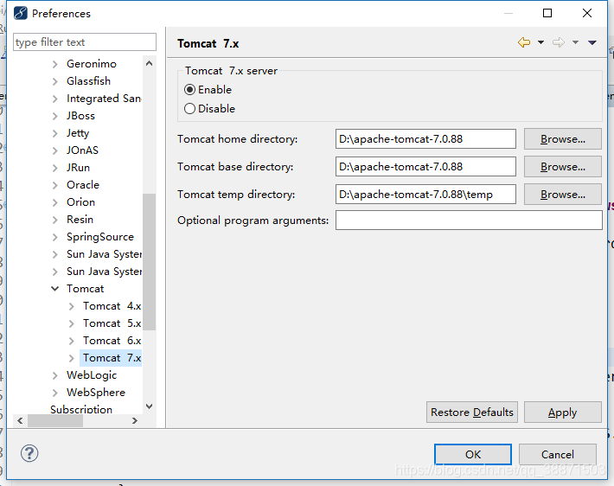Select the Tomcat 6.x tree item
The width and height of the screenshot is (614, 486).
pos(112,341)
